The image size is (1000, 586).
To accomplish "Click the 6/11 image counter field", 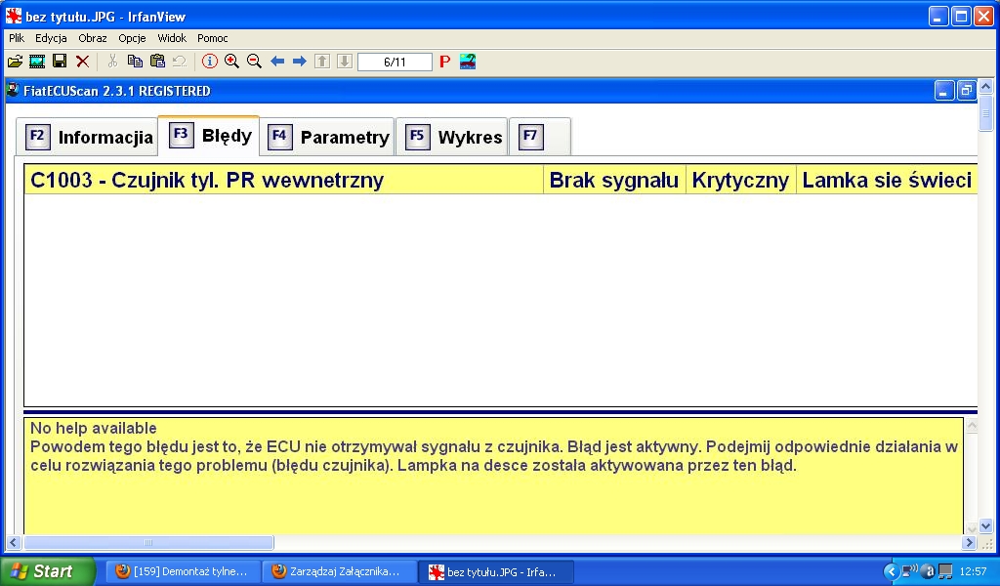I will tap(395, 62).
